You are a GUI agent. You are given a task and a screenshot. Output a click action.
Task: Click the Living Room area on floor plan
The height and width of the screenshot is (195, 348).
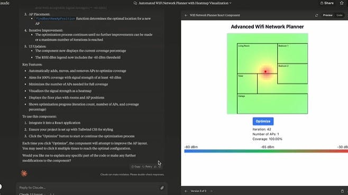257,58
